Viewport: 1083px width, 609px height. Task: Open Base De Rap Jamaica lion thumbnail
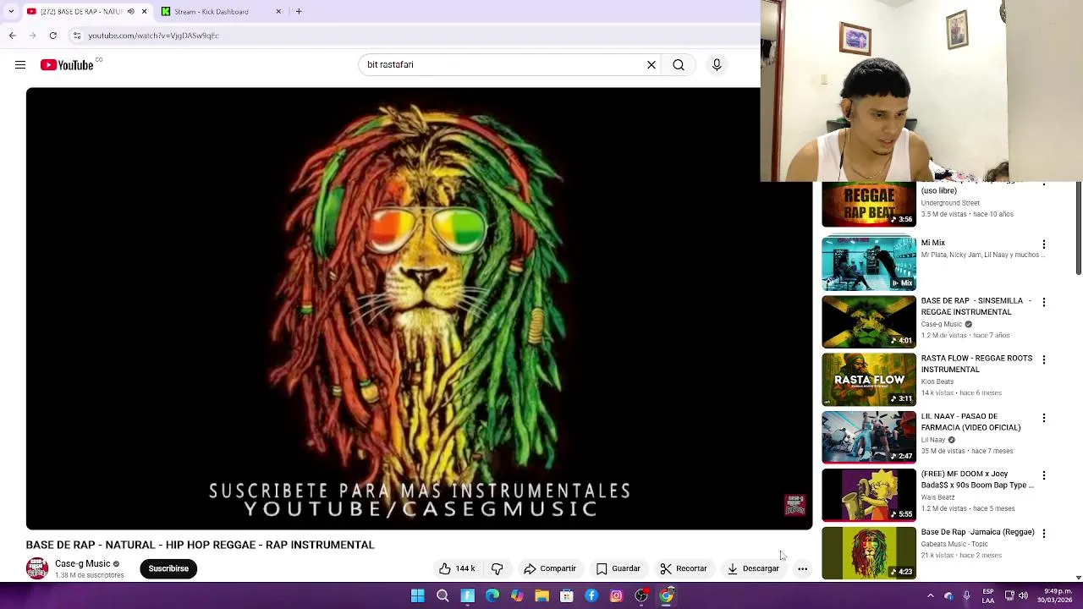coord(869,552)
